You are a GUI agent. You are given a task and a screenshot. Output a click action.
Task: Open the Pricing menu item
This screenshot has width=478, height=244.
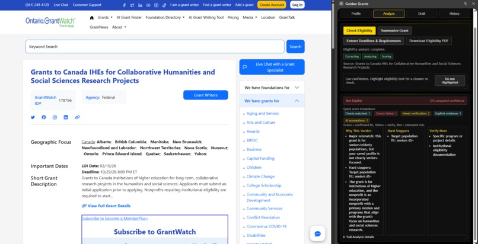click(233, 17)
